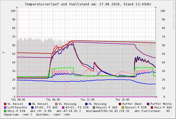The height and width of the screenshot is (119, 176).
Task: Select the Puffer Oben legend swatch
Action: [120, 104]
